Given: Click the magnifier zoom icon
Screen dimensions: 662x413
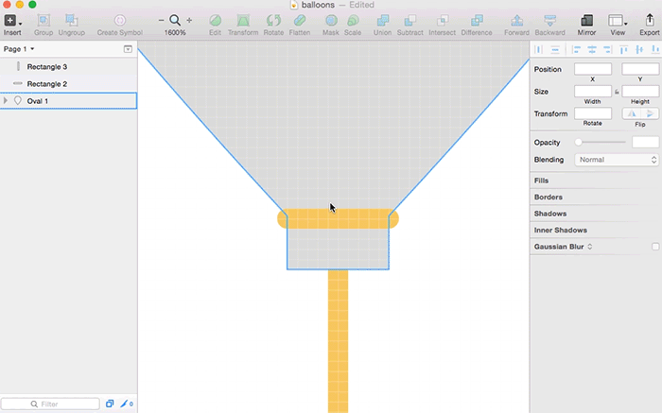Looking at the screenshot, I should (x=175, y=20).
